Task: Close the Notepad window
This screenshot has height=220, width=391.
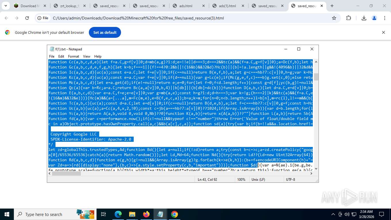Action: 312,49
